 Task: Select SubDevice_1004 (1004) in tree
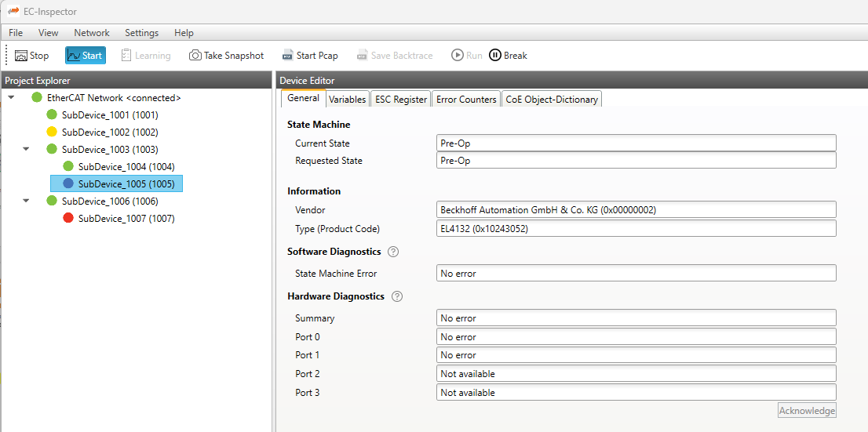tap(127, 166)
